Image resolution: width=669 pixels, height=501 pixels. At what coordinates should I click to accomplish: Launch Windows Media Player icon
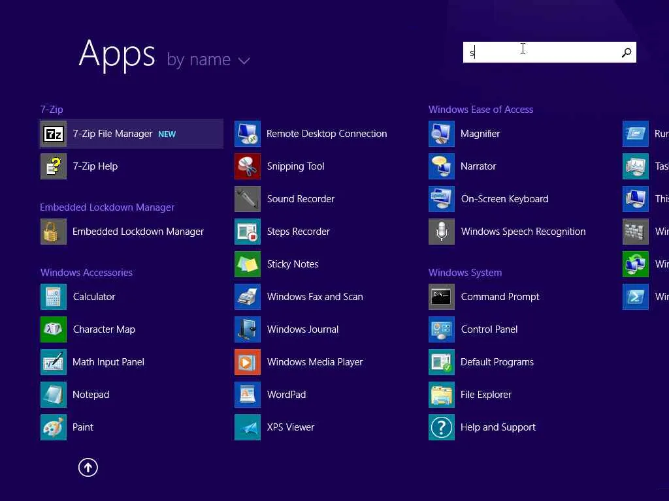point(248,361)
